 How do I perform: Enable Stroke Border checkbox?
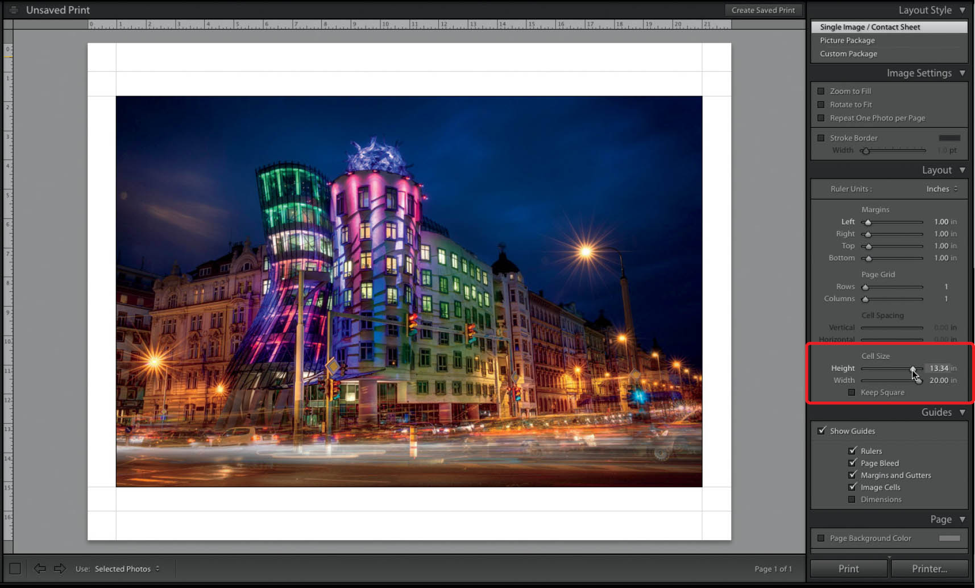(821, 138)
